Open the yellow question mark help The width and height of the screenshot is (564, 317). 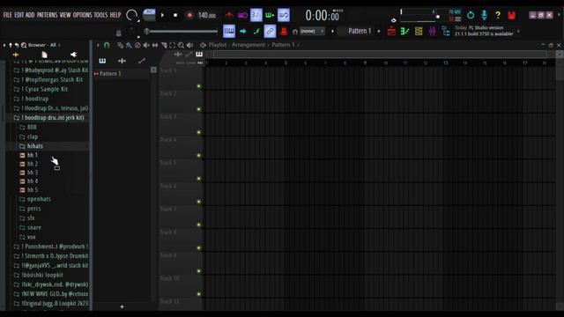tap(498, 15)
